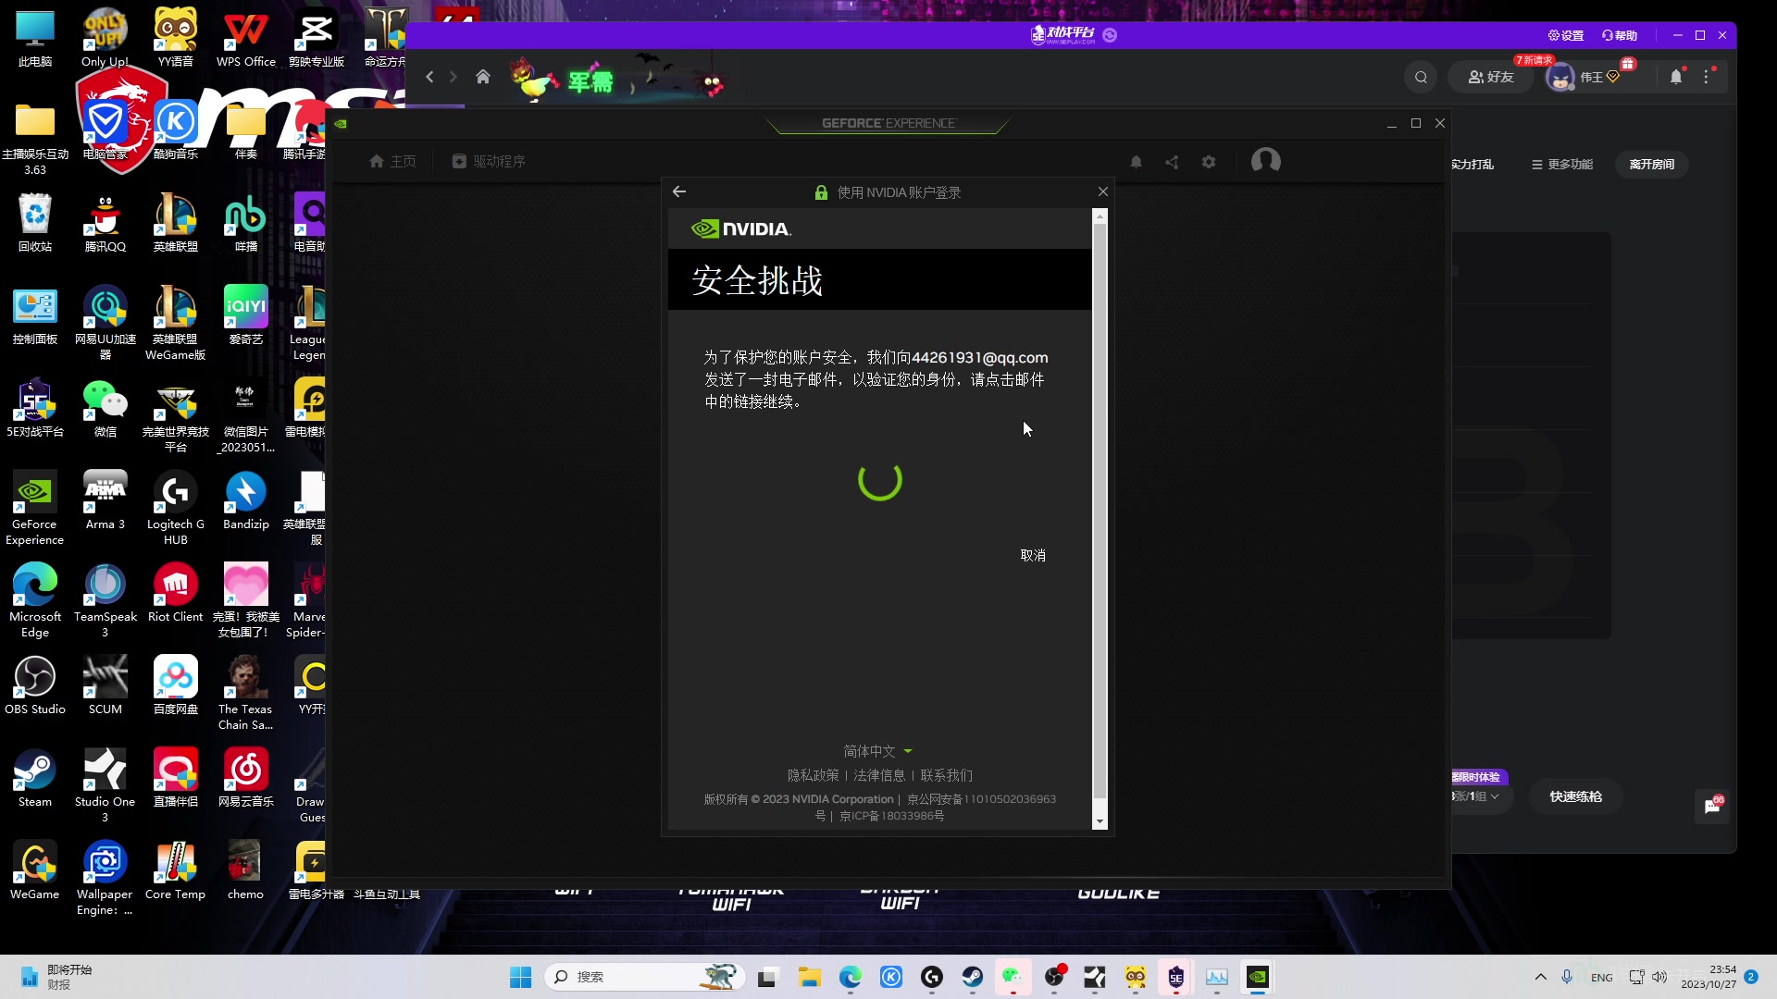Image resolution: width=1777 pixels, height=999 pixels.
Task: Open the 5E platform search icon
Action: pyautogui.click(x=1421, y=77)
